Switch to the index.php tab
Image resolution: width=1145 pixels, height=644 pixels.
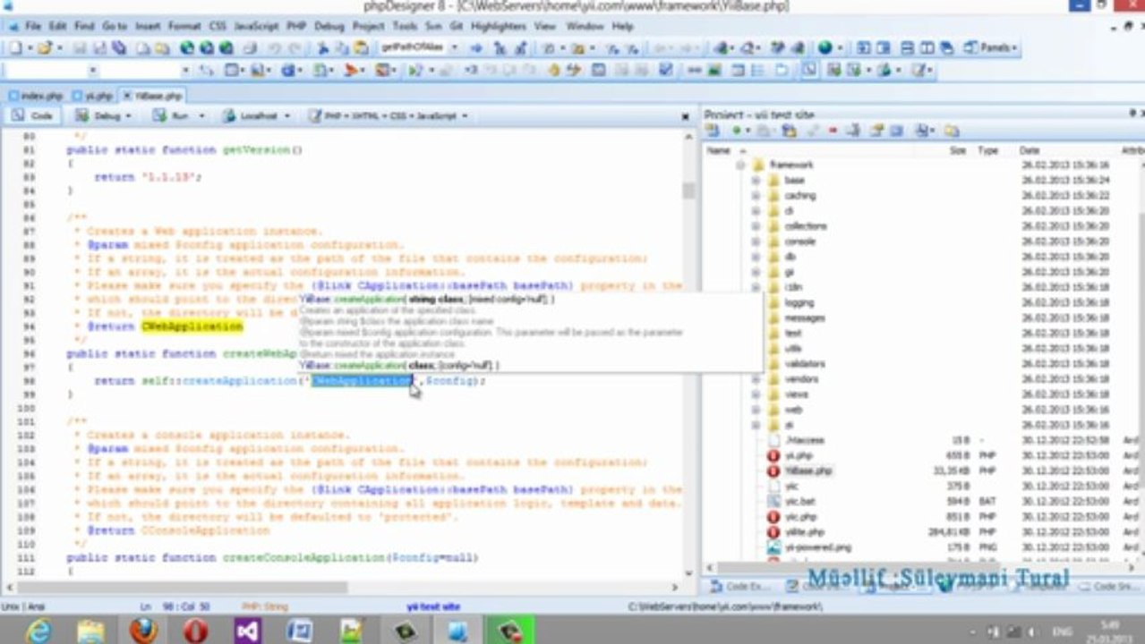click(36, 95)
